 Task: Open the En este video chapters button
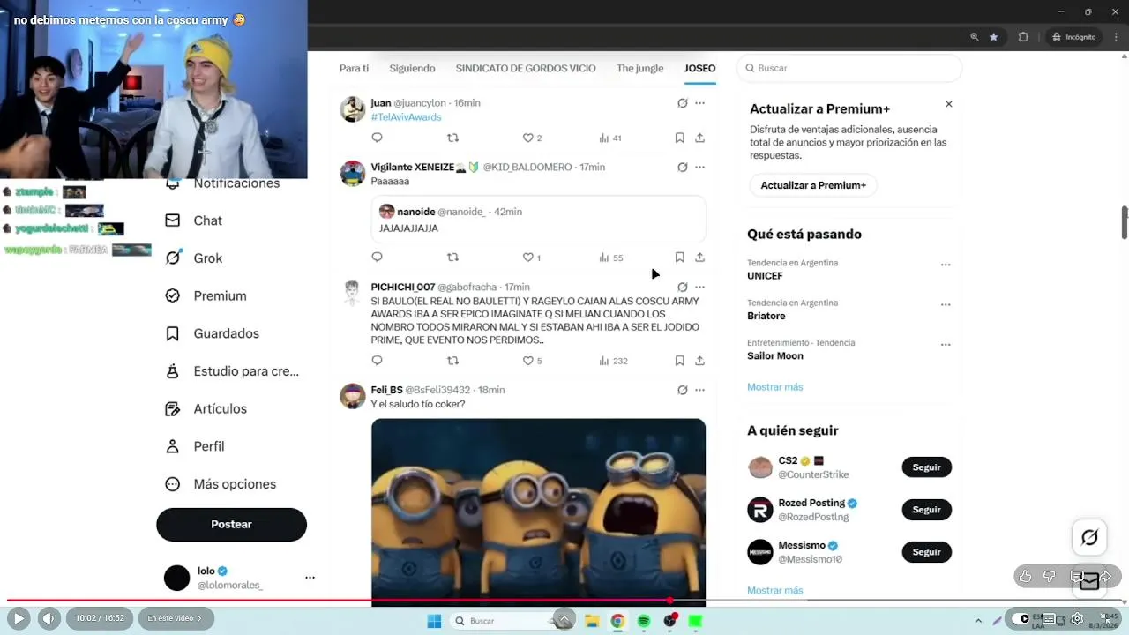(x=176, y=618)
